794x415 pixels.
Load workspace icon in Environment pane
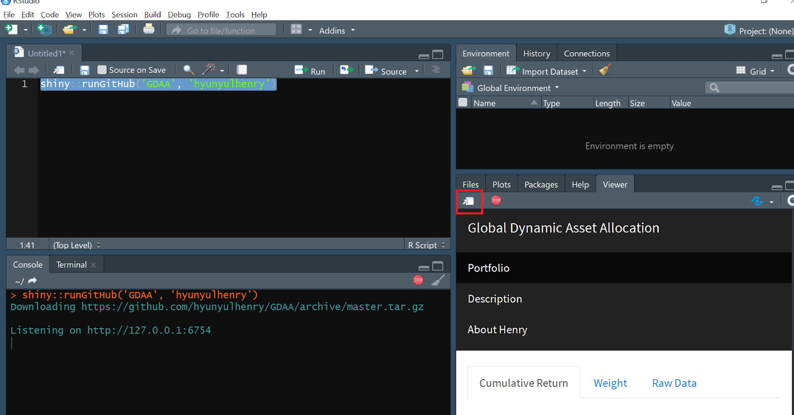468,70
